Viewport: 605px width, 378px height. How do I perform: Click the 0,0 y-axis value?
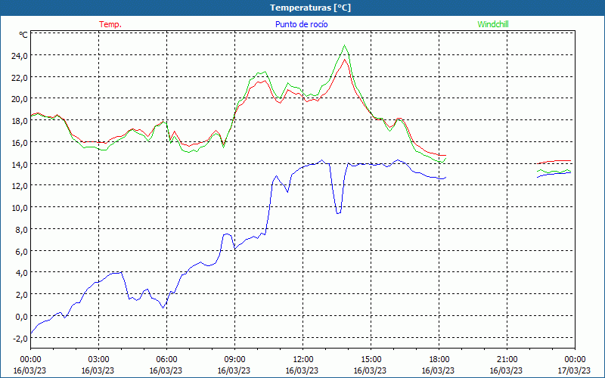pos(21,316)
